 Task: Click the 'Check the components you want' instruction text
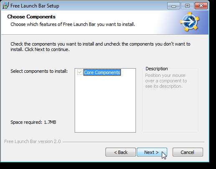tap(100, 46)
